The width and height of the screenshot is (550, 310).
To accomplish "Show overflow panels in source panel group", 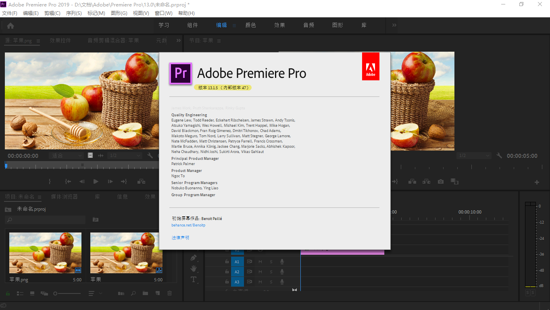I will click(x=179, y=40).
